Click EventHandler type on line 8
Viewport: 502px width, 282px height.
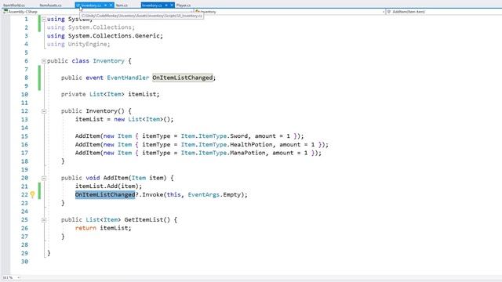128,78
